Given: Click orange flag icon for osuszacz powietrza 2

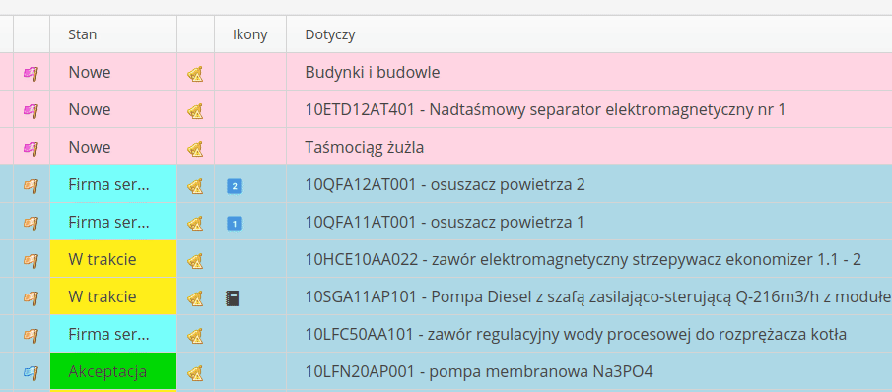Looking at the screenshot, I should pyautogui.click(x=31, y=185).
